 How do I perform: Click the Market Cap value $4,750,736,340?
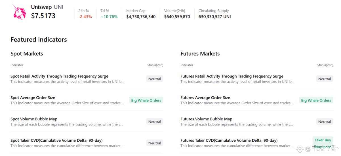pyautogui.click(x=141, y=17)
